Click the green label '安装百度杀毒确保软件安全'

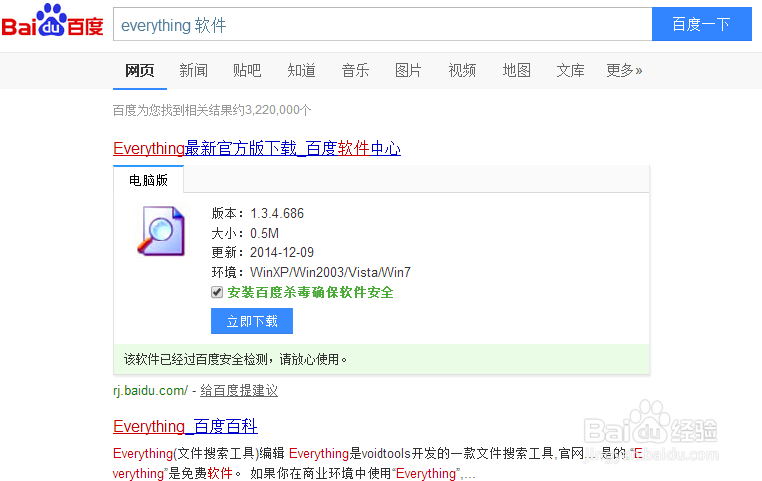(x=310, y=292)
